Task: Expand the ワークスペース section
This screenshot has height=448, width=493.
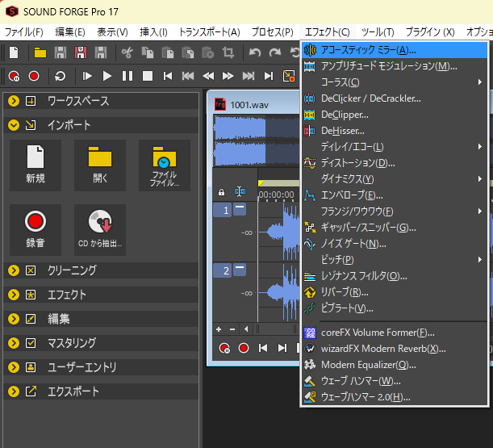Action: coord(14,101)
